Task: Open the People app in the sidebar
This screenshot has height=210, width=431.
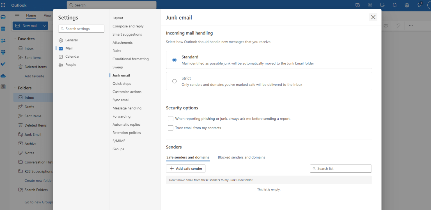Action: pos(3,40)
